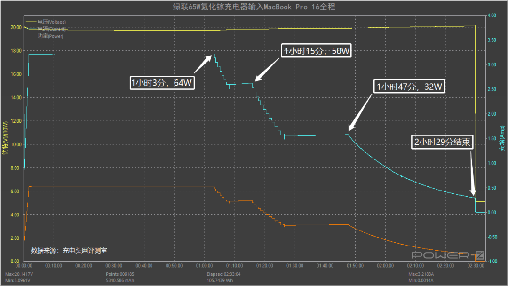Click the 伏特(V)/(10W) axis title
Screen dimensions: 508x286
(x=5, y=138)
